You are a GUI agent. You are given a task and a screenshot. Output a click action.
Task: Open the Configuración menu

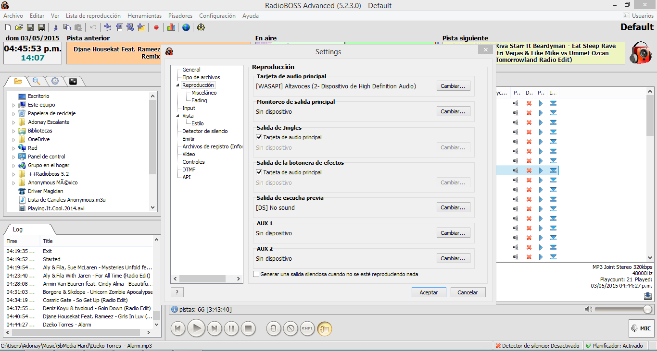click(x=217, y=16)
